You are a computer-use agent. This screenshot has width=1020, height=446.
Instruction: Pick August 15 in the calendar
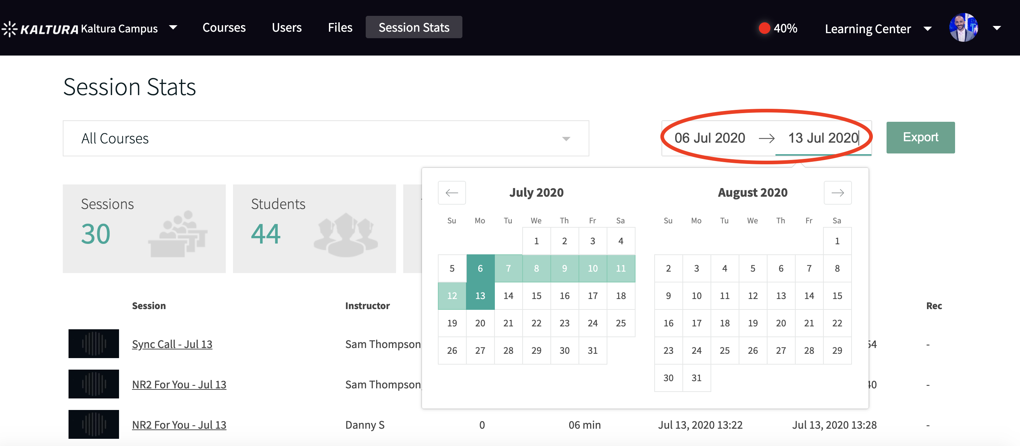click(837, 296)
